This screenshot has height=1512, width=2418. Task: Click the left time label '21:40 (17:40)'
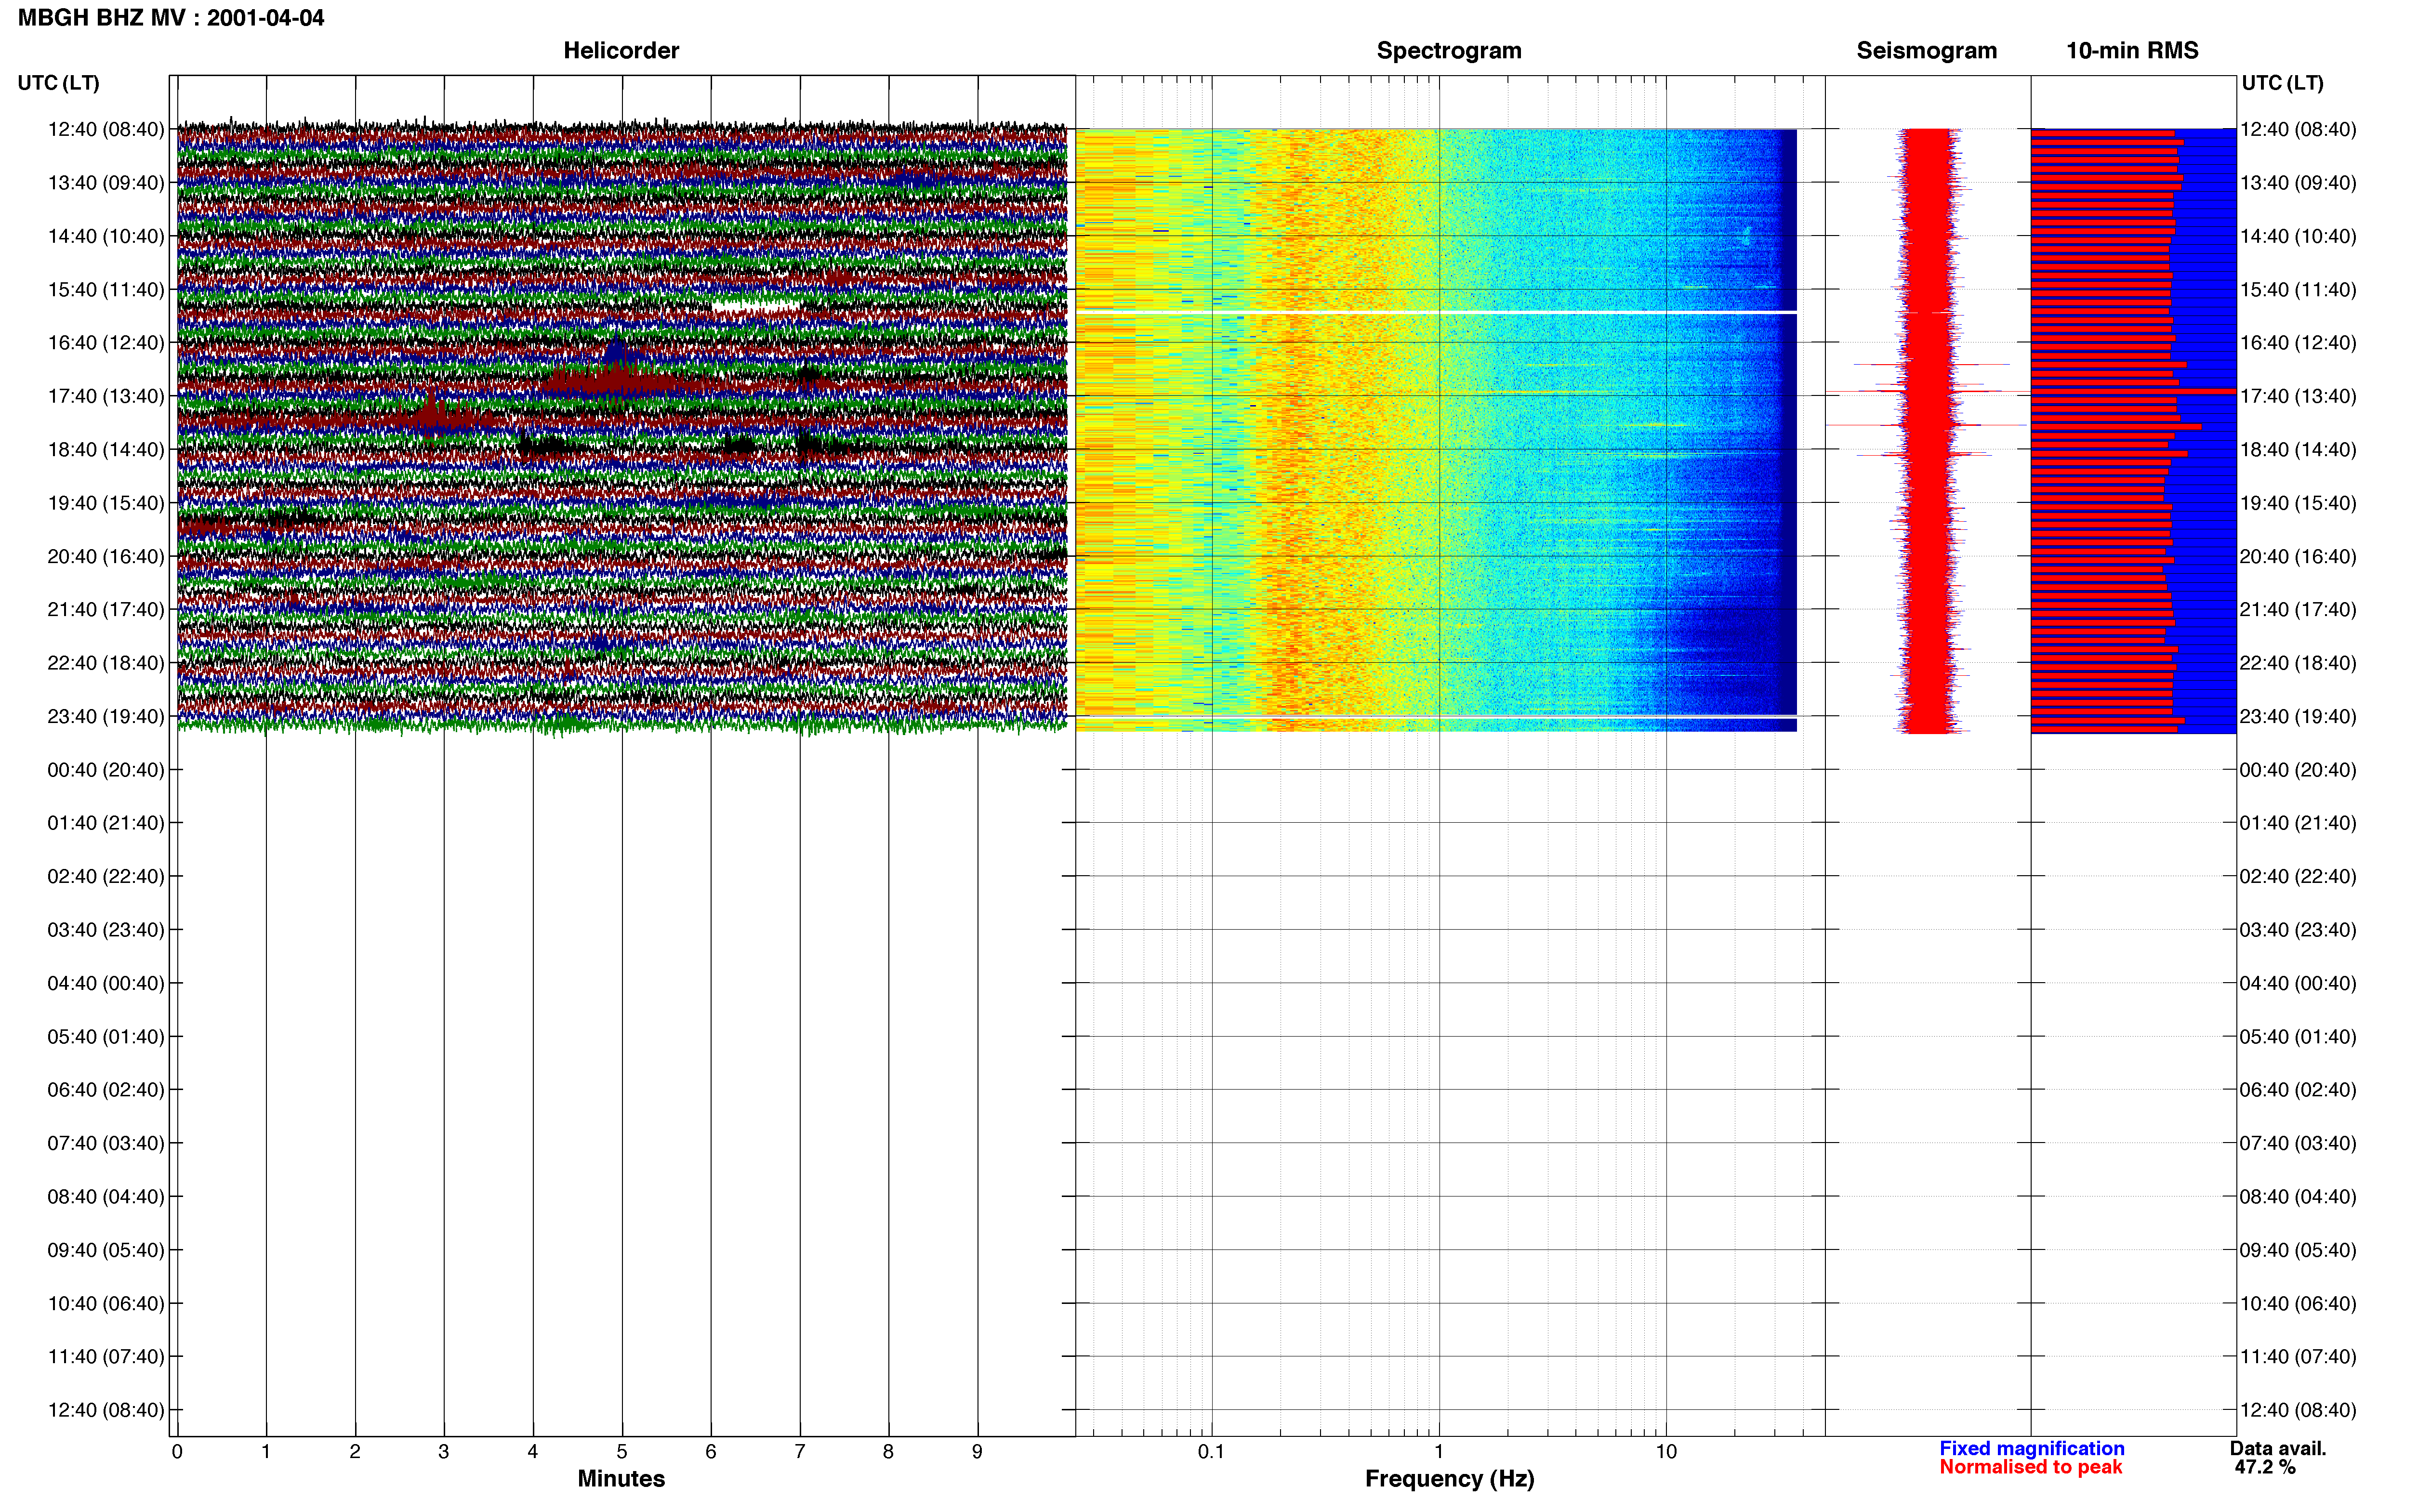pos(106,609)
